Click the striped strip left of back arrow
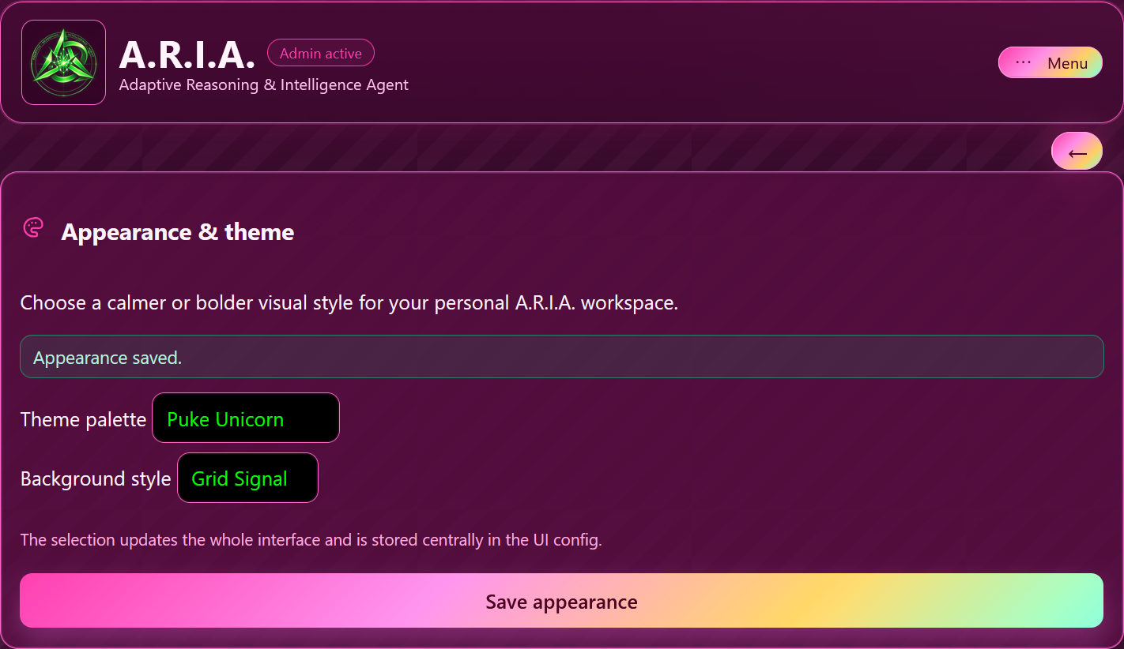The image size is (1124, 649). point(522,150)
